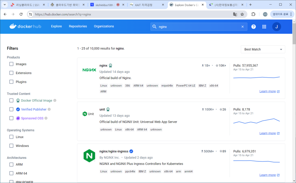Check the Windows operating system filter
The image size is (296, 183).
[11, 146]
